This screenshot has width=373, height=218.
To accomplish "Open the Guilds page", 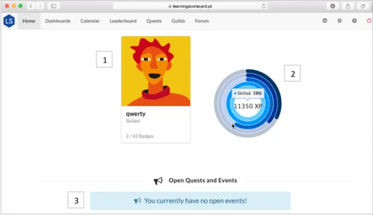I will (178, 21).
